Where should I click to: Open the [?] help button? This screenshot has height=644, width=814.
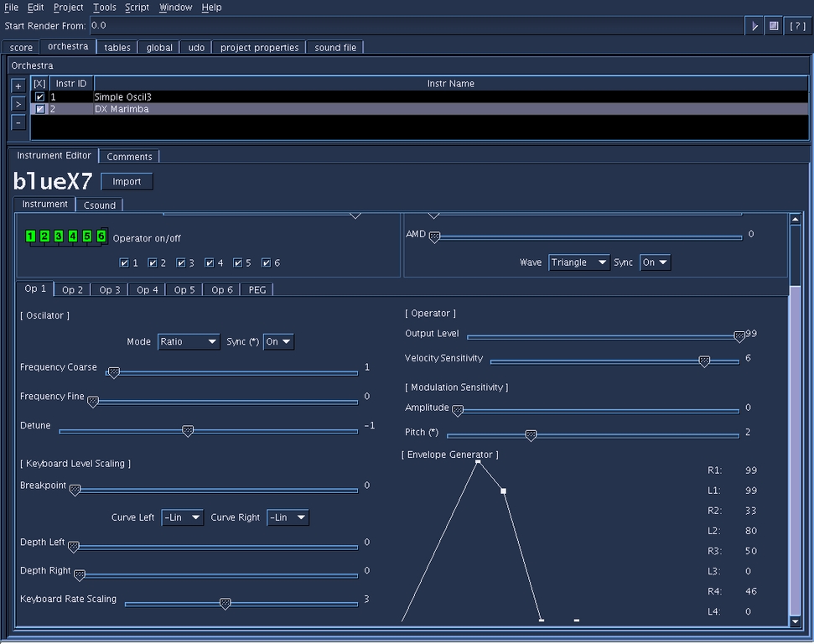[x=797, y=26]
